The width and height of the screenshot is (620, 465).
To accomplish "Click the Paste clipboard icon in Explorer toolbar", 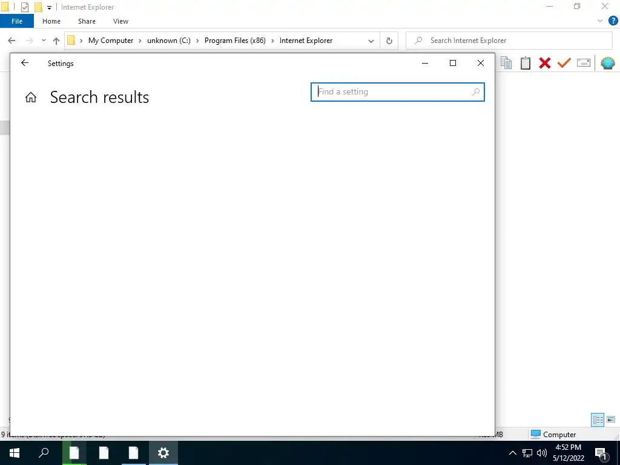I will click(x=526, y=63).
